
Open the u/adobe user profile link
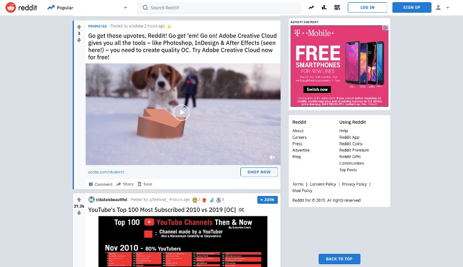pyautogui.click(x=136, y=26)
